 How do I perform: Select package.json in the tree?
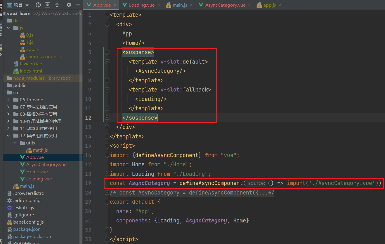click(x=27, y=229)
